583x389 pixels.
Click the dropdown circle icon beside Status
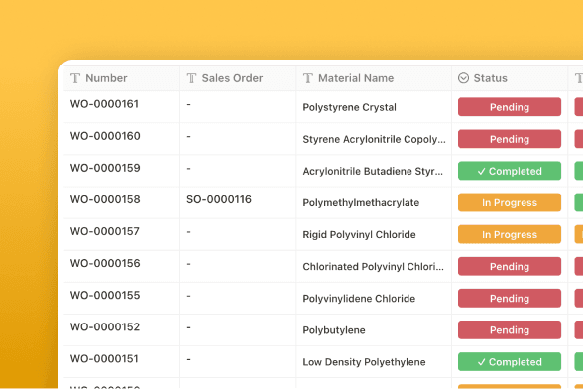pos(463,78)
